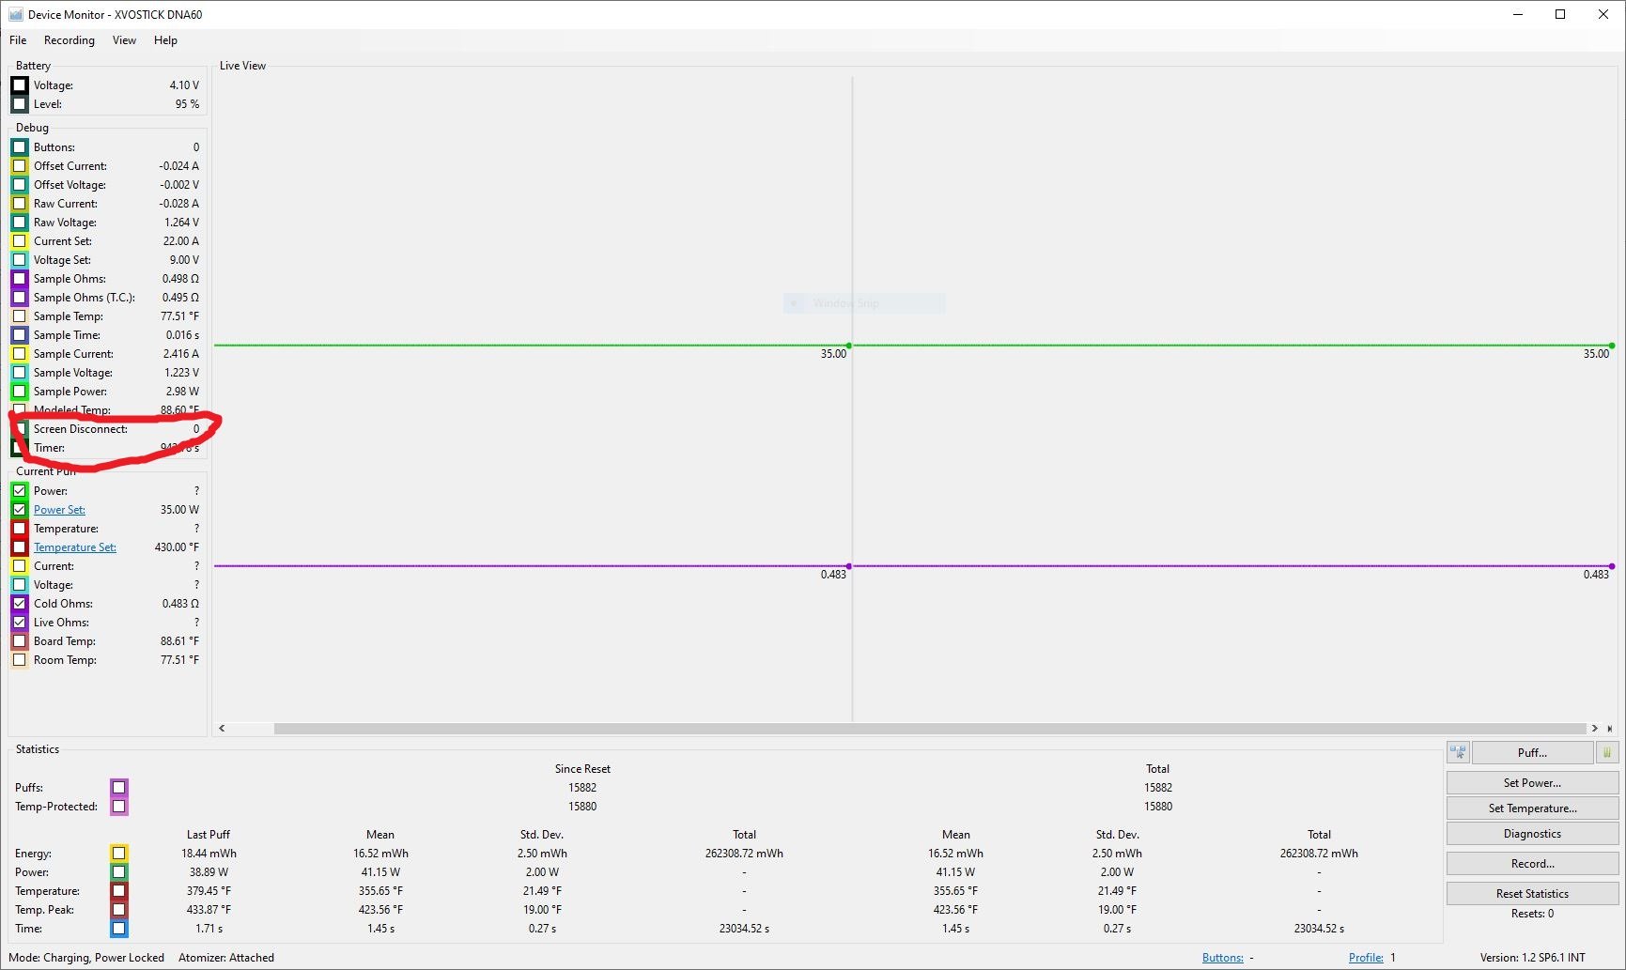This screenshot has width=1626, height=970.
Task: Open the File menu
Action: (x=18, y=40)
